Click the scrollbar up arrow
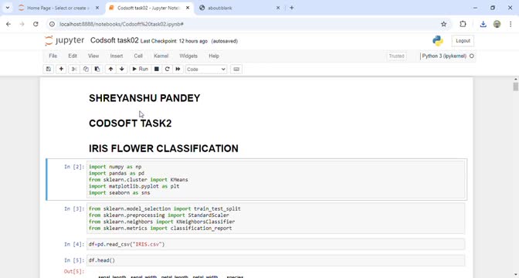 pos(515,80)
